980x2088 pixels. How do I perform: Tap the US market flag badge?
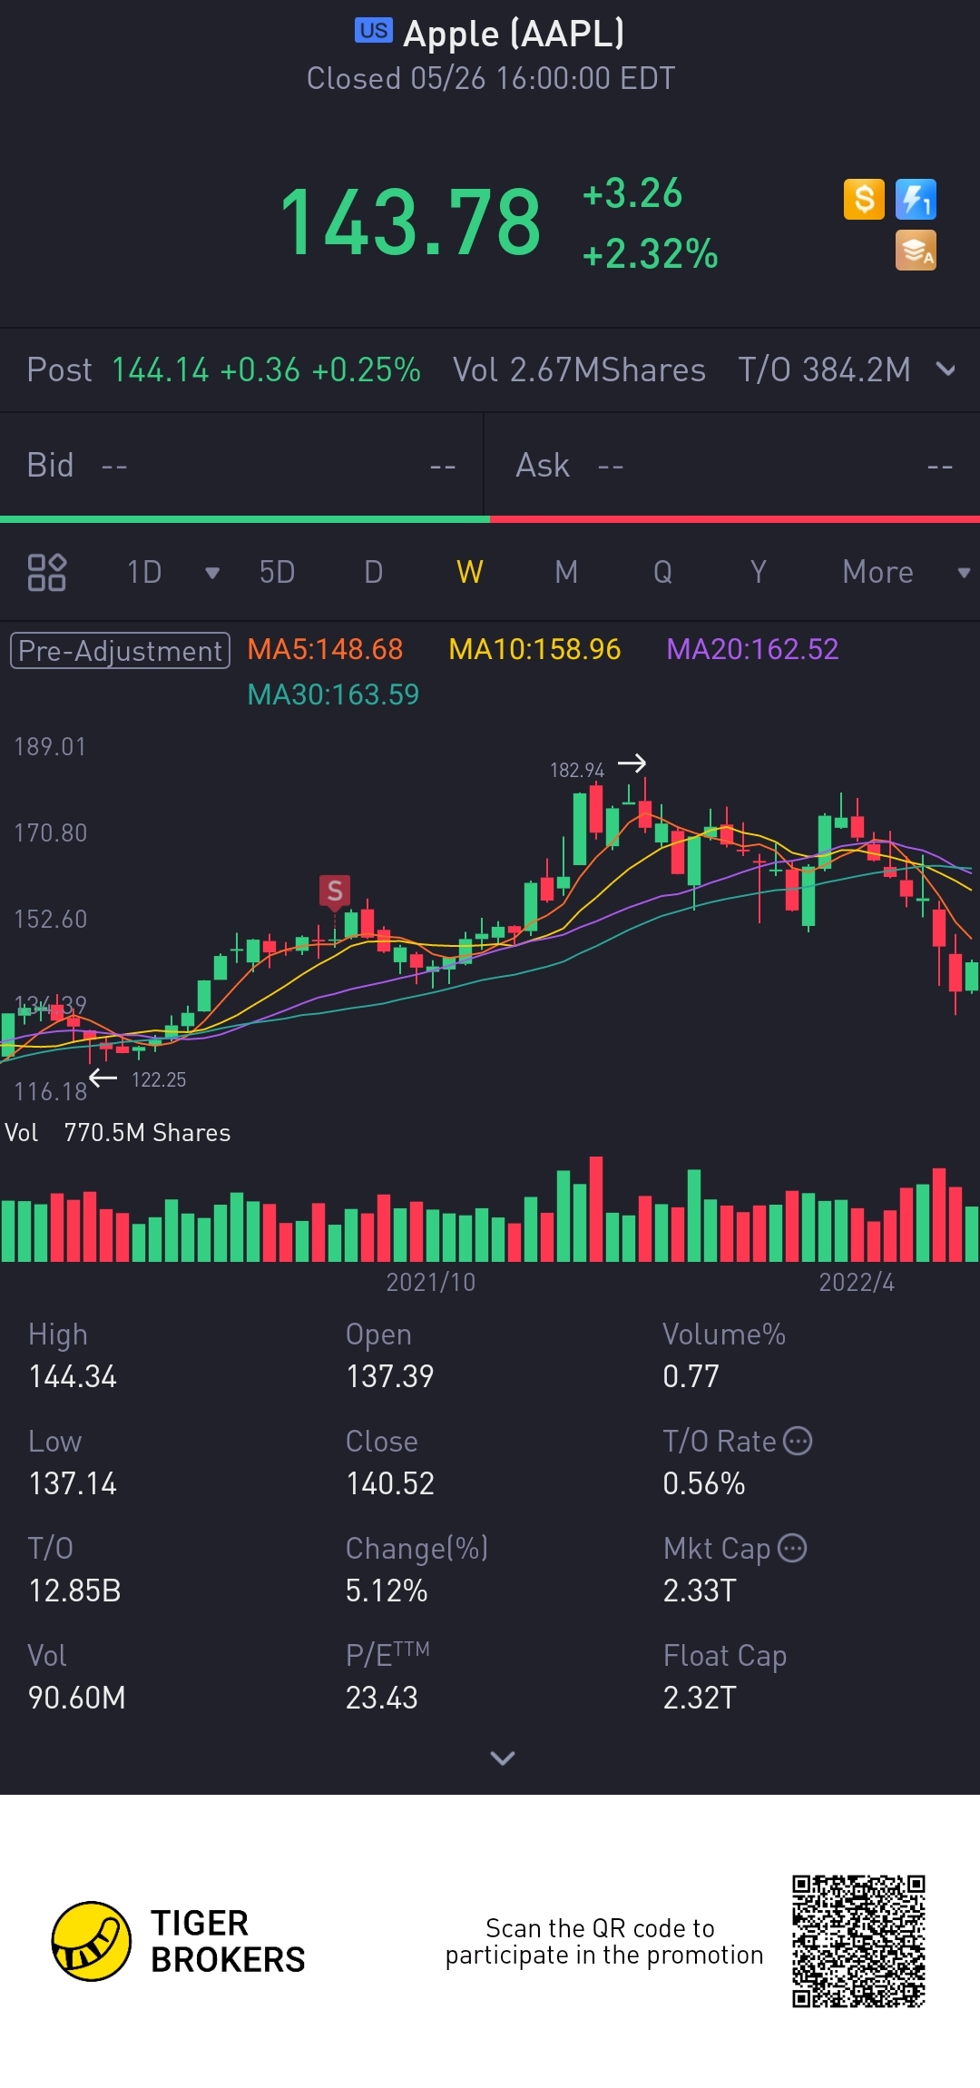tap(374, 31)
